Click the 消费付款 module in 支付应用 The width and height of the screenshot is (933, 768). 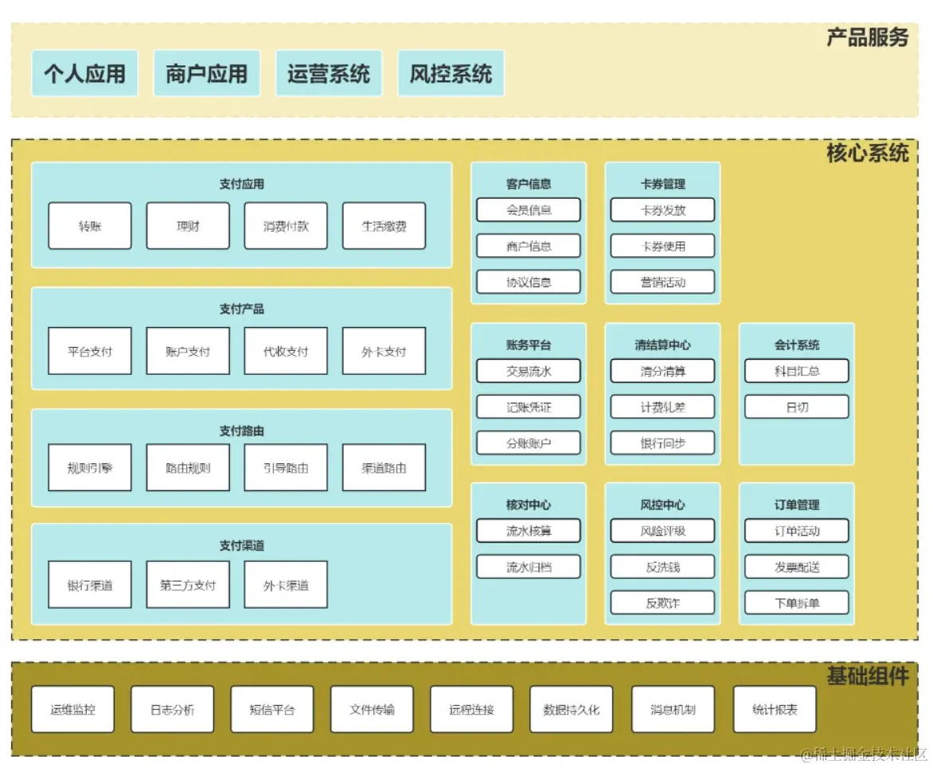(x=285, y=226)
